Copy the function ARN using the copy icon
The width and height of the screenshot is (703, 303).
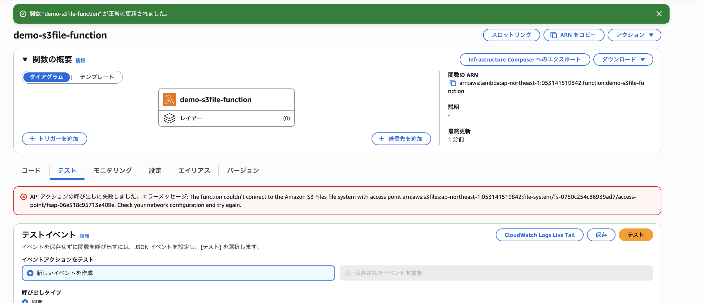[452, 83]
